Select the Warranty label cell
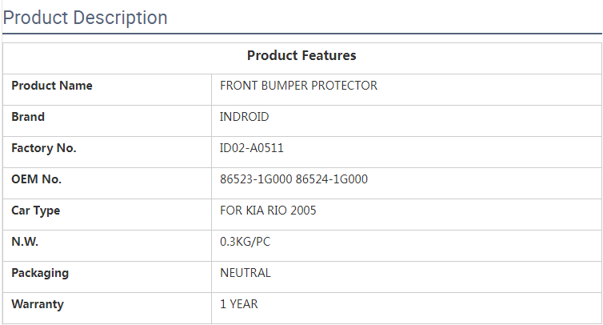Viewport: 603px width, 325px height. 38,304
